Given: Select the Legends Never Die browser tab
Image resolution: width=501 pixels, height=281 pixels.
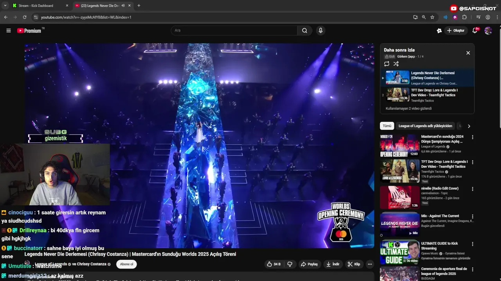Looking at the screenshot, I should pyautogui.click(x=100, y=5).
